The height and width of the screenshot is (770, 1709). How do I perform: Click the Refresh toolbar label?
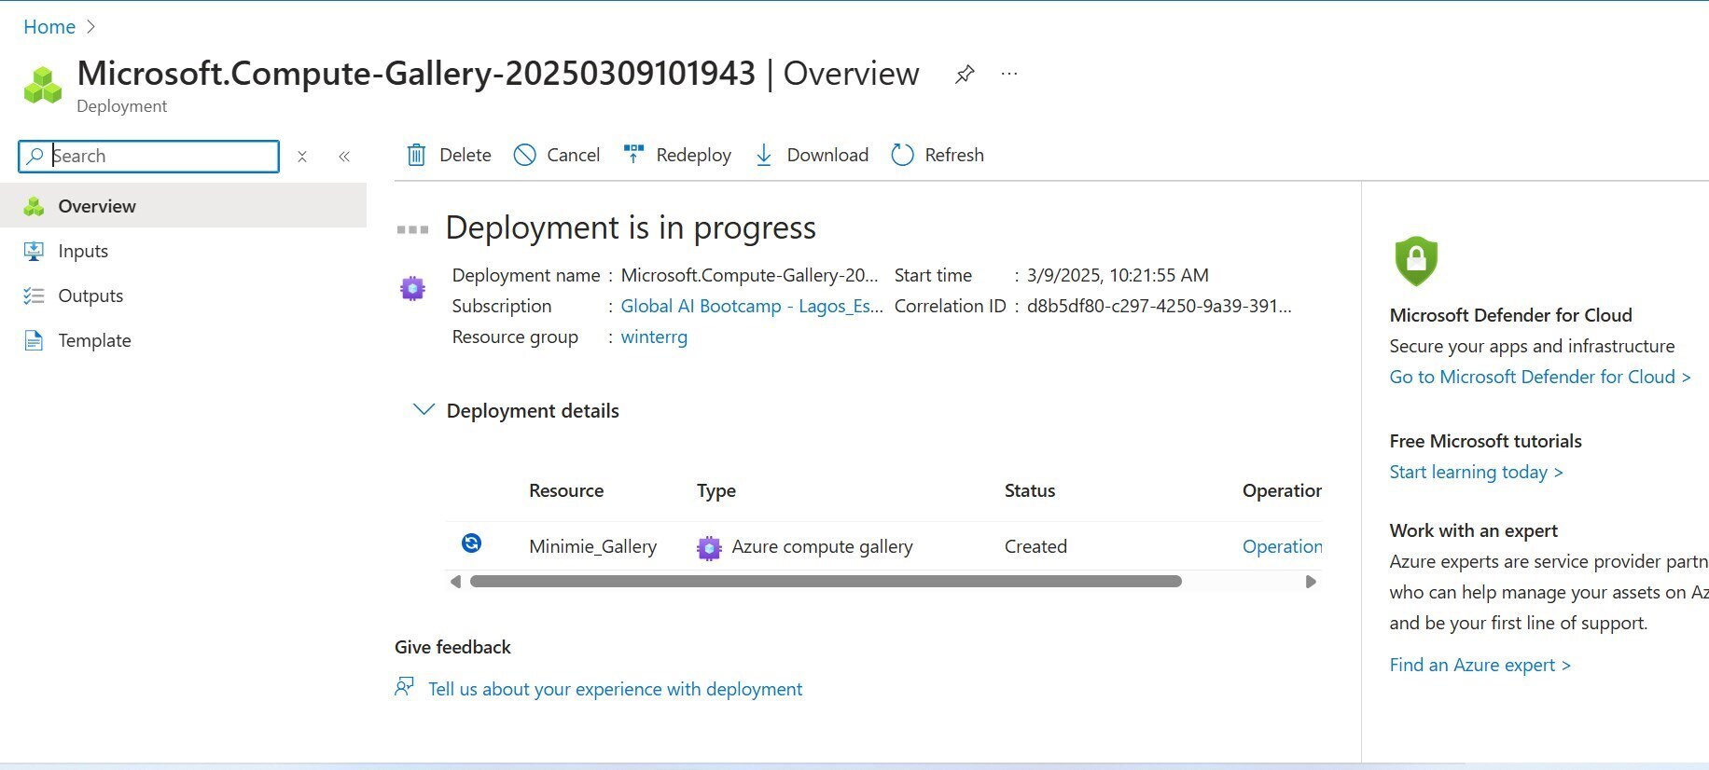(954, 155)
